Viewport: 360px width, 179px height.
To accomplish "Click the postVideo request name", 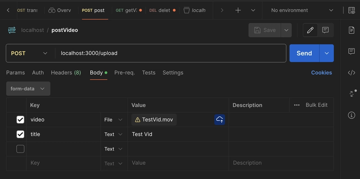I will pyautogui.click(x=64, y=30).
